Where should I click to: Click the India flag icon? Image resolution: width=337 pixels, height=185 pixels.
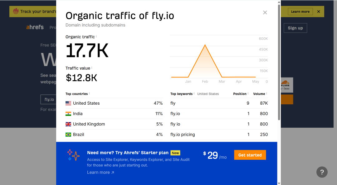[68, 114]
